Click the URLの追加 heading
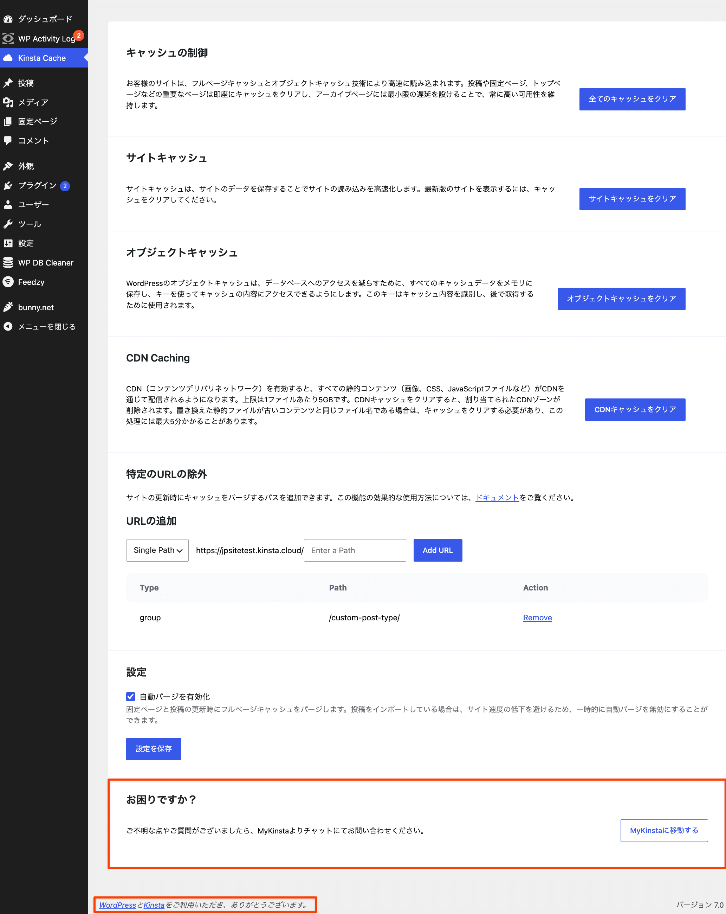This screenshot has width=726, height=914. [x=151, y=521]
